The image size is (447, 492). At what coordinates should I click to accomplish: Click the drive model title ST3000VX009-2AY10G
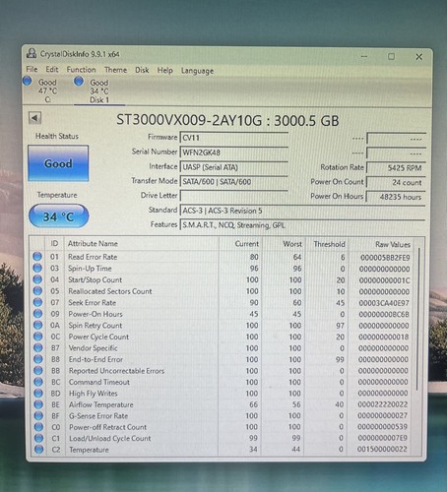189,120
